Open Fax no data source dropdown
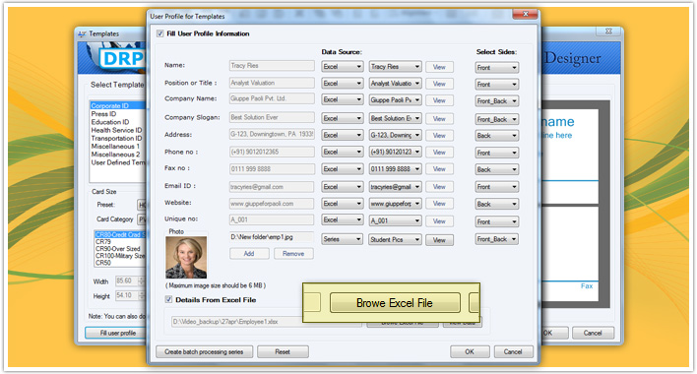The image size is (697, 374). tap(343, 169)
